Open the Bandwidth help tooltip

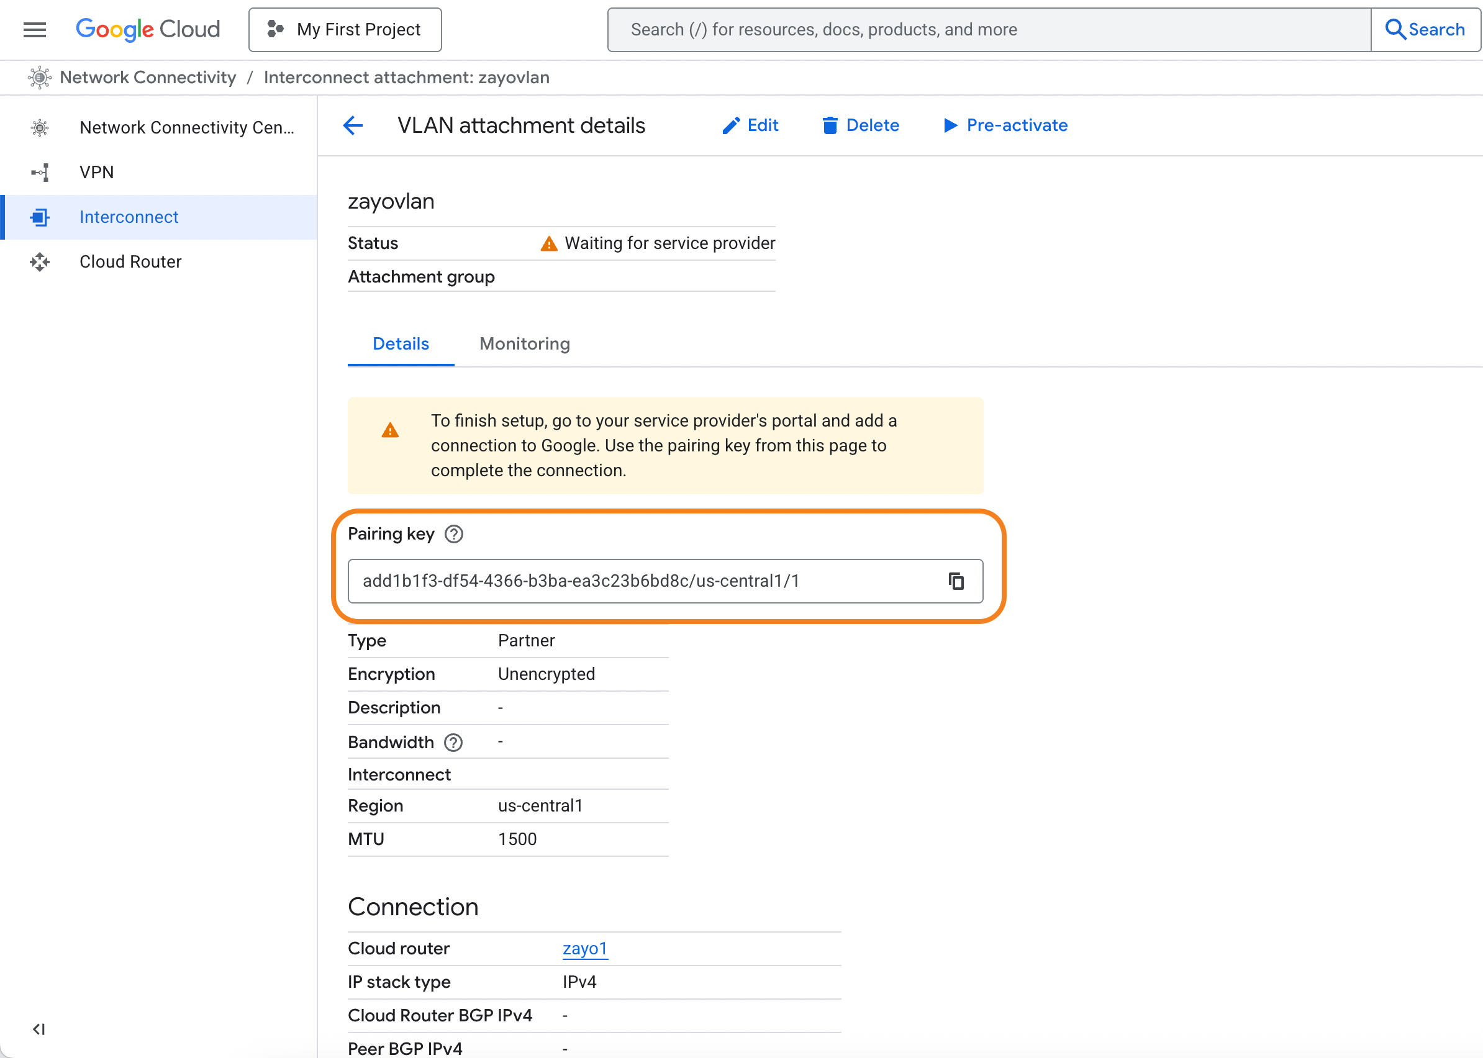[x=453, y=742]
